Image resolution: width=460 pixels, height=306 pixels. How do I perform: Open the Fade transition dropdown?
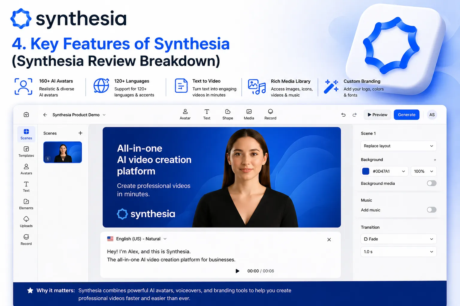coord(399,239)
